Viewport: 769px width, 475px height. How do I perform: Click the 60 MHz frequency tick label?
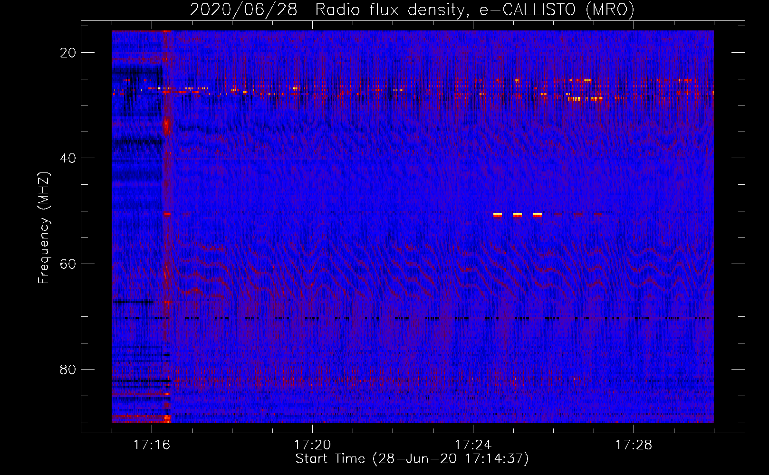tap(68, 264)
